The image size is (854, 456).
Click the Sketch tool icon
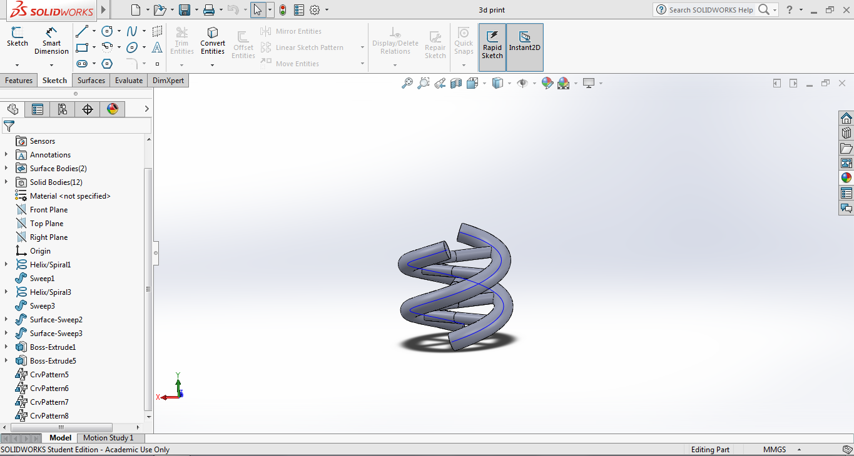[18, 32]
